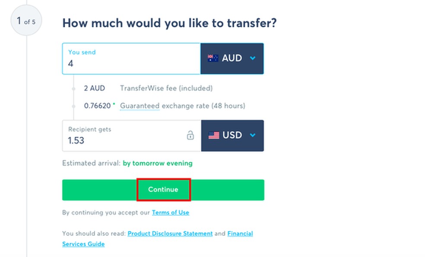Open the Product Disclosure Statement link
The height and width of the screenshot is (257, 425).
point(170,233)
